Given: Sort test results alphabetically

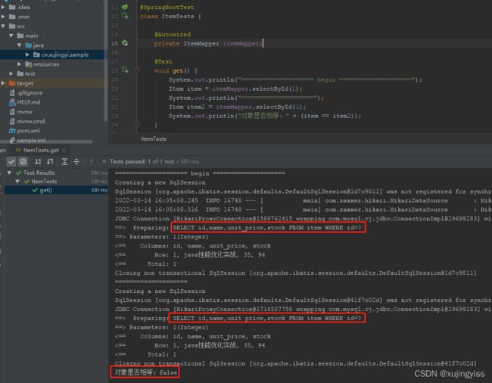Looking at the screenshot, I should point(38,161).
